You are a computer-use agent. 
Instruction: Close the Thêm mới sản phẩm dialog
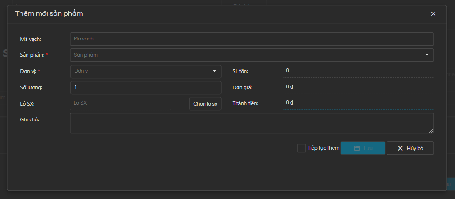pos(433,14)
